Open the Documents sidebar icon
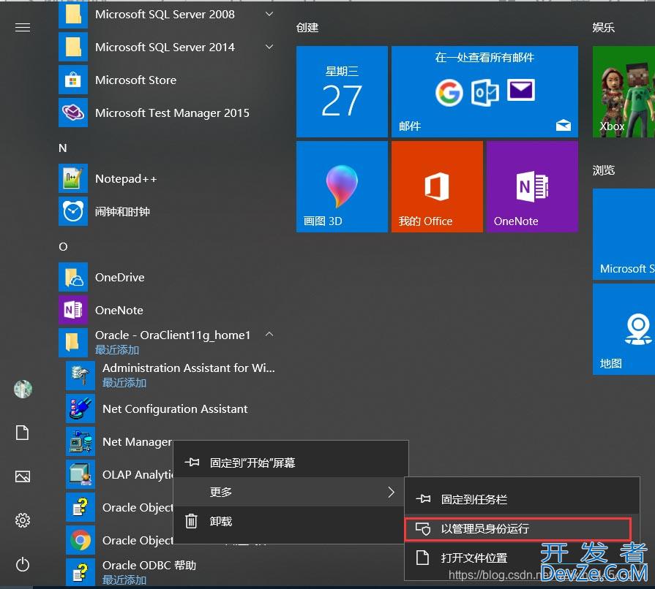Viewport: 655px width, 589px height. tap(23, 433)
